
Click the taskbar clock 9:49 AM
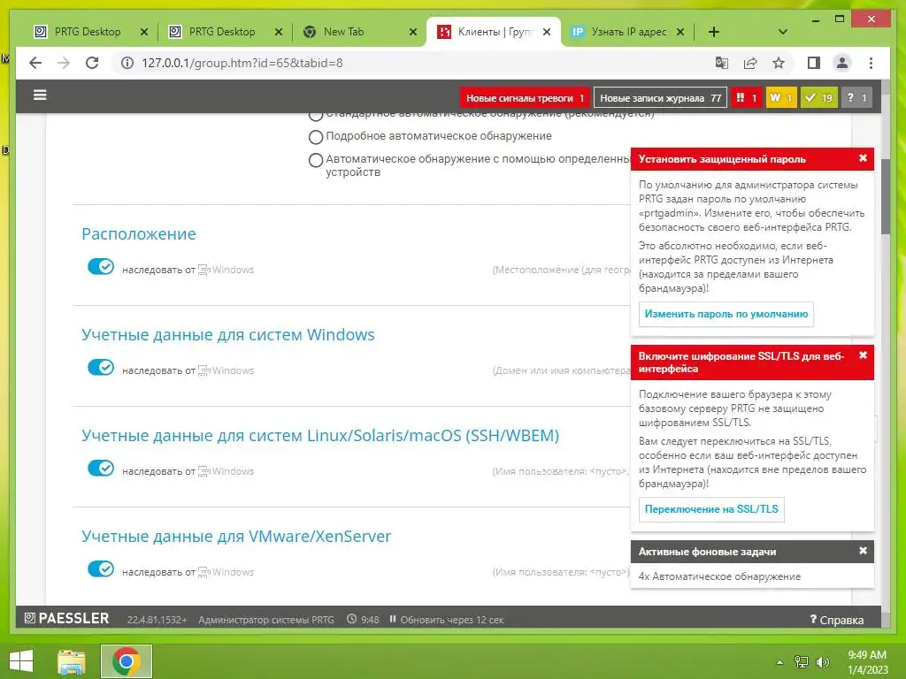pyautogui.click(x=867, y=661)
